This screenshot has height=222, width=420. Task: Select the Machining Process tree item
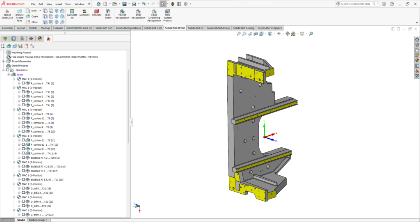(x=21, y=53)
